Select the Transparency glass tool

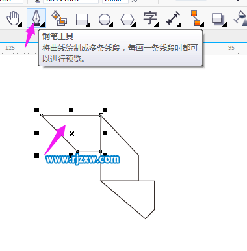click(x=240, y=18)
